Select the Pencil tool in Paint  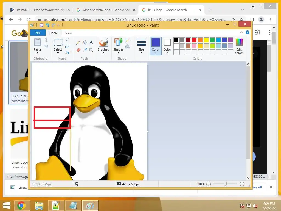click(78, 43)
